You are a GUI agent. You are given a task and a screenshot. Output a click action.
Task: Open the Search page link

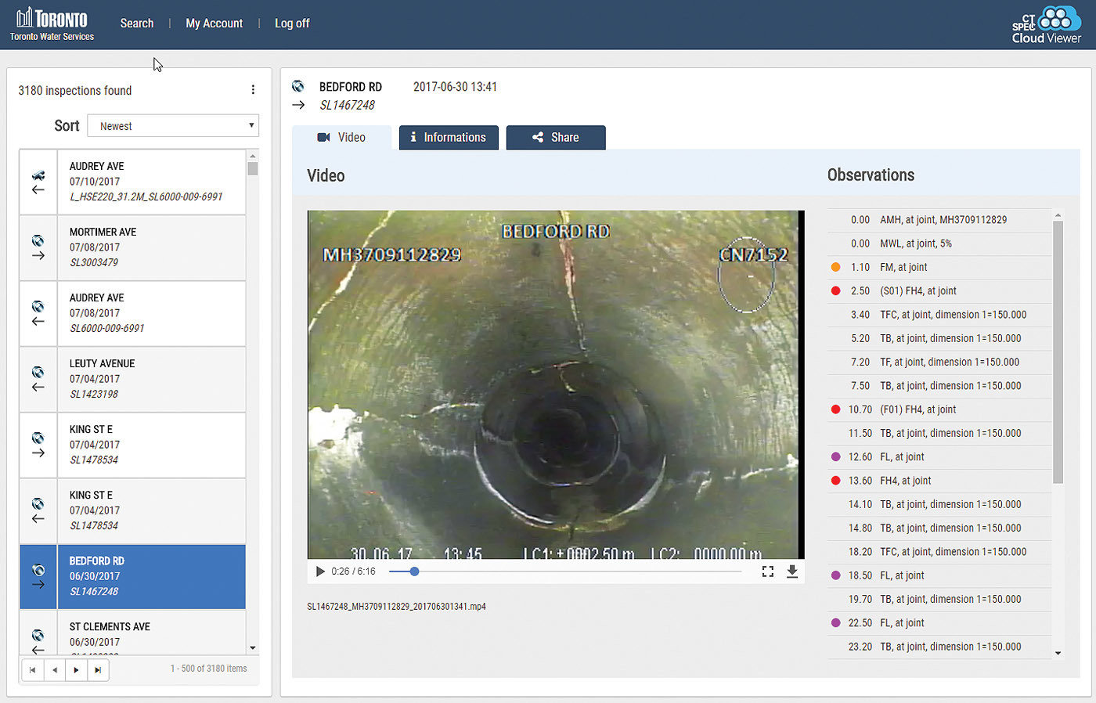point(137,23)
